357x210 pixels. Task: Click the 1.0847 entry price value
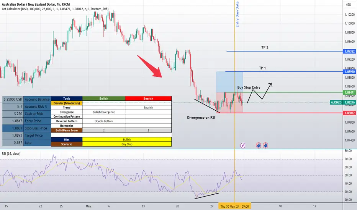(x=13, y=121)
